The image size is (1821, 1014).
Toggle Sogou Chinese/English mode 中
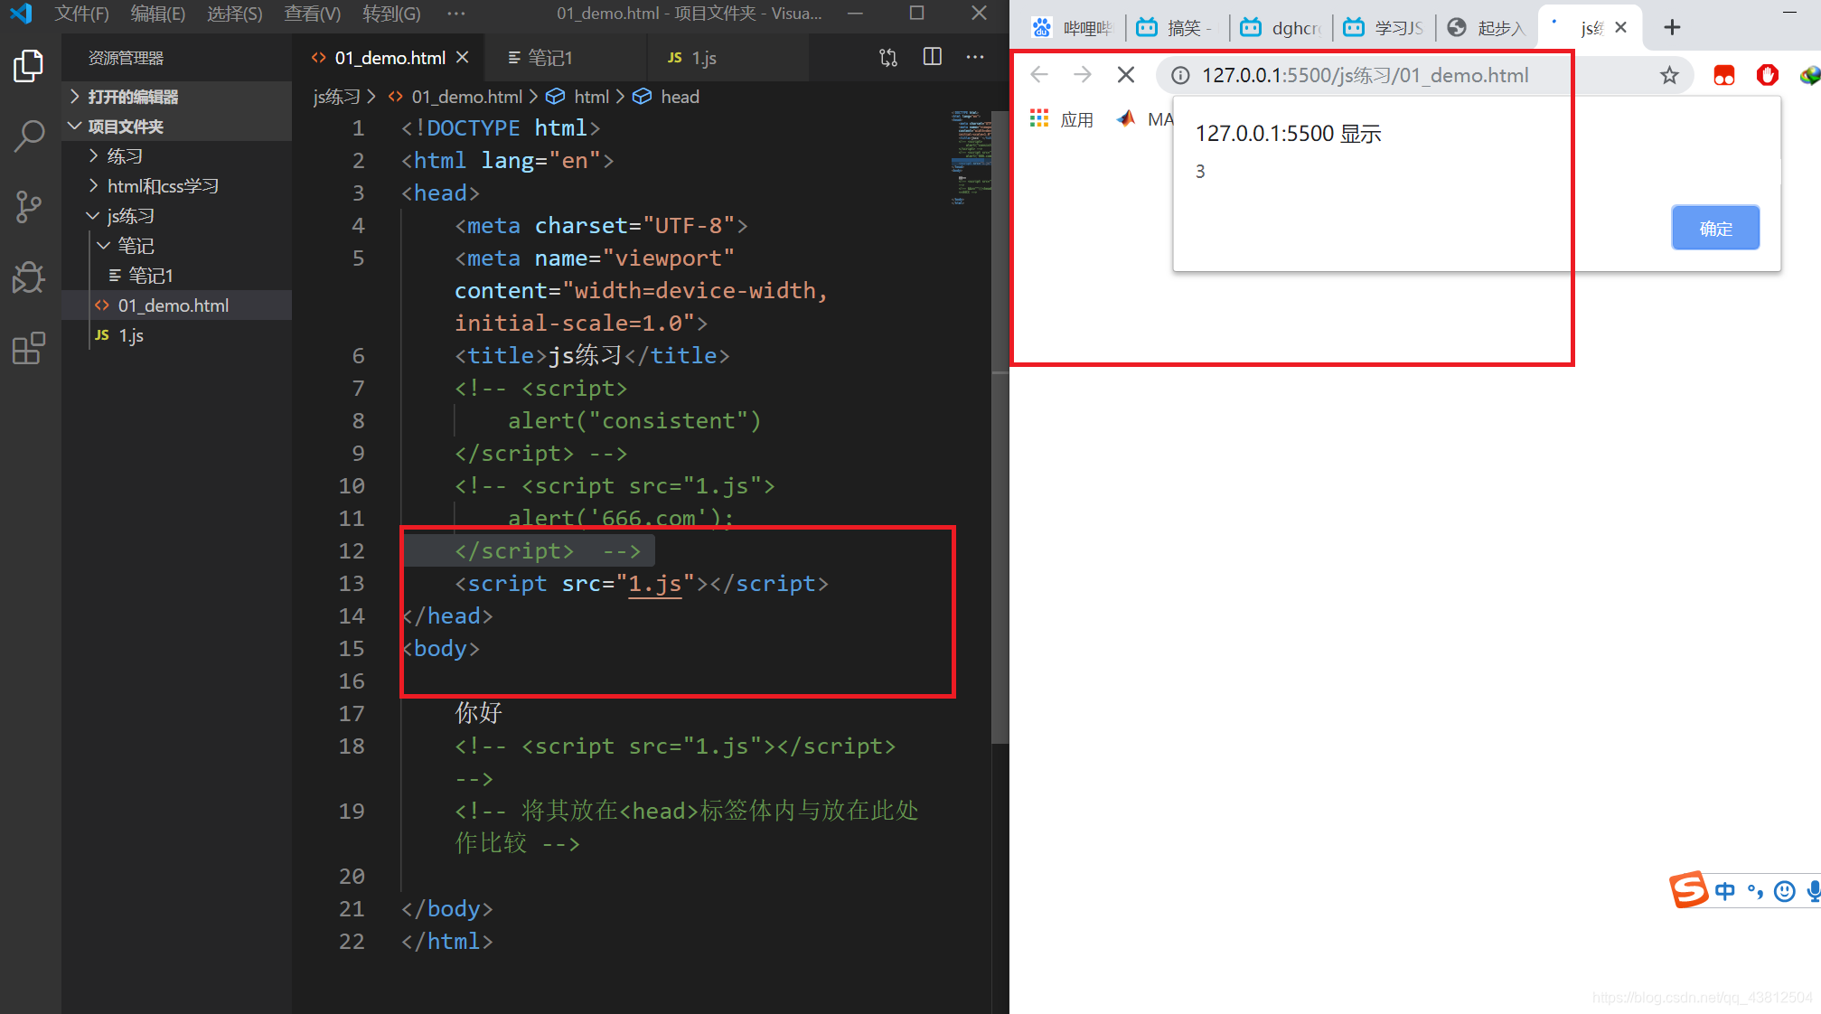(x=1725, y=892)
